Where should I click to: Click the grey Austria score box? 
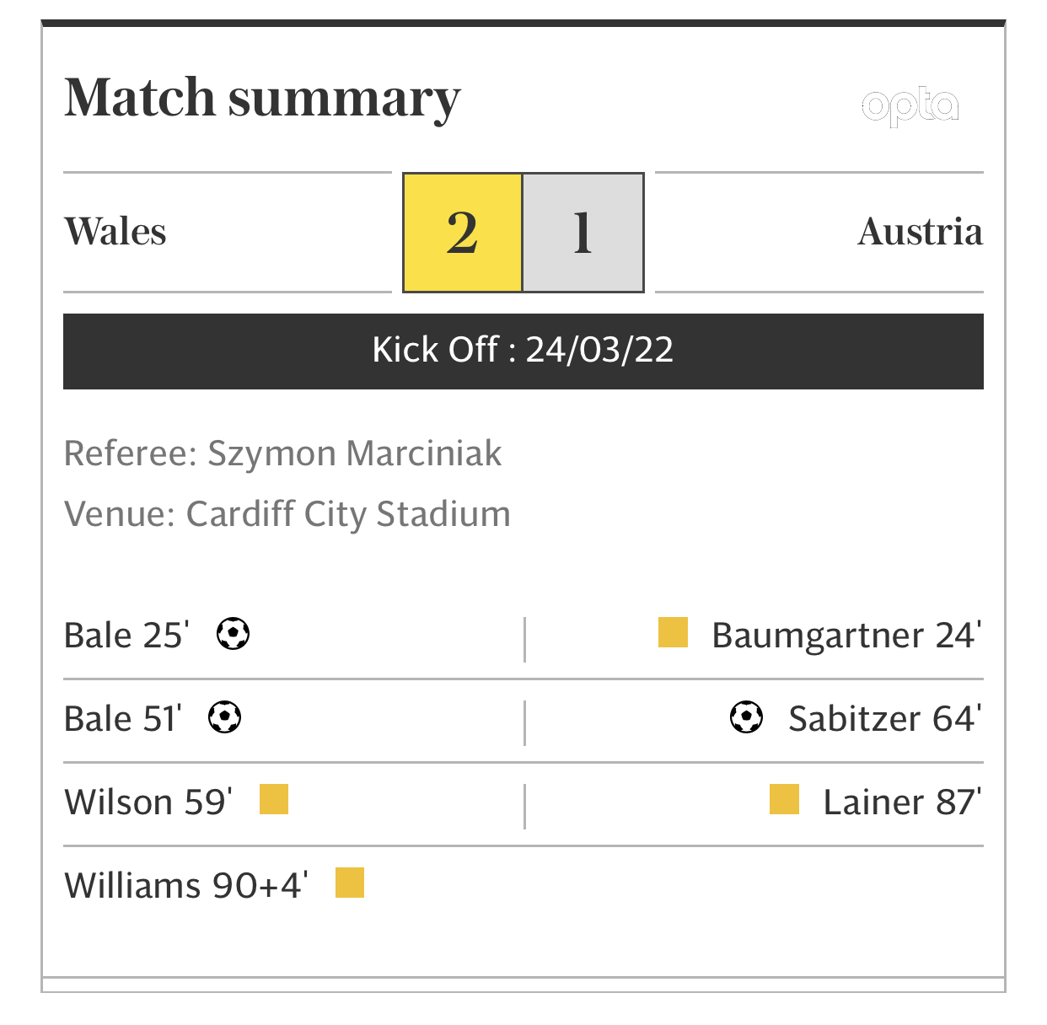[x=583, y=233]
